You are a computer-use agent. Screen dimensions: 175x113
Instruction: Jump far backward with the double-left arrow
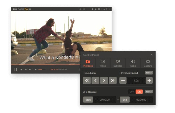87,80
